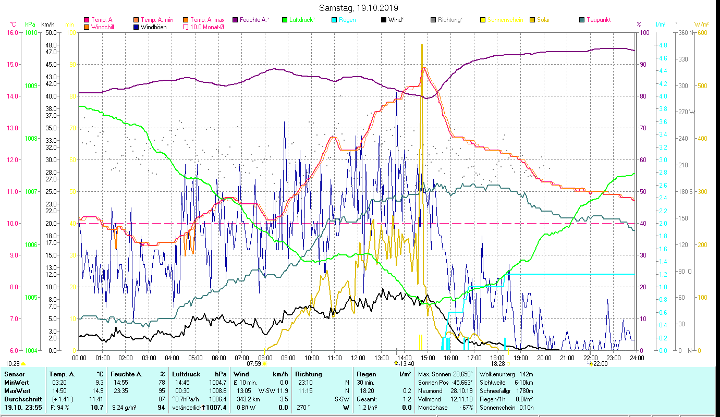The height and width of the screenshot is (417, 720).
Task: Click the Windböen legend color box
Action: coord(136,27)
